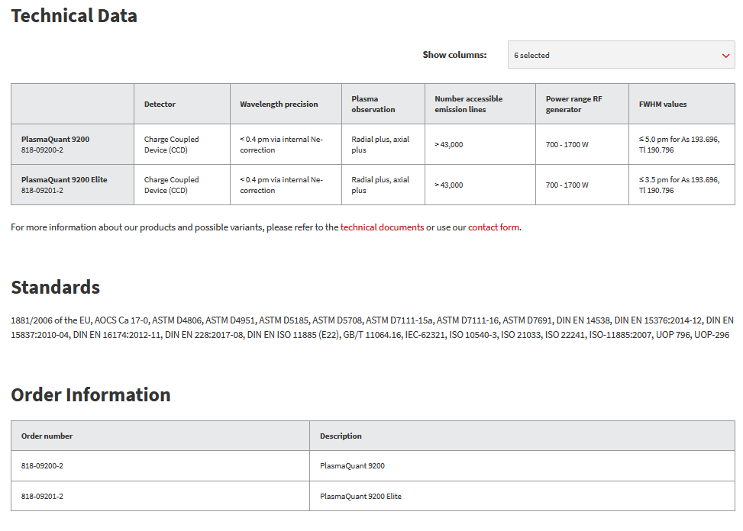Click the ≤ 3.5 pm FWHM value cell
The image size is (743, 531).
(679, 185)
